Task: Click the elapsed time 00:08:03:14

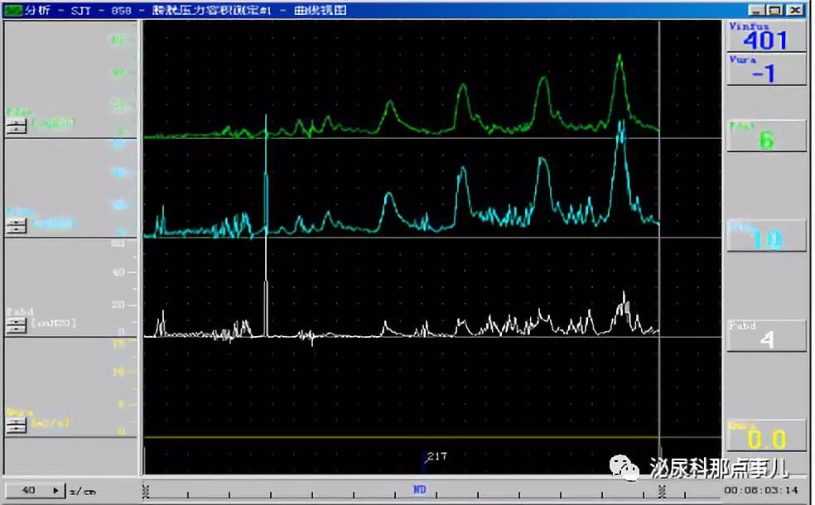Action: [761, 490]
